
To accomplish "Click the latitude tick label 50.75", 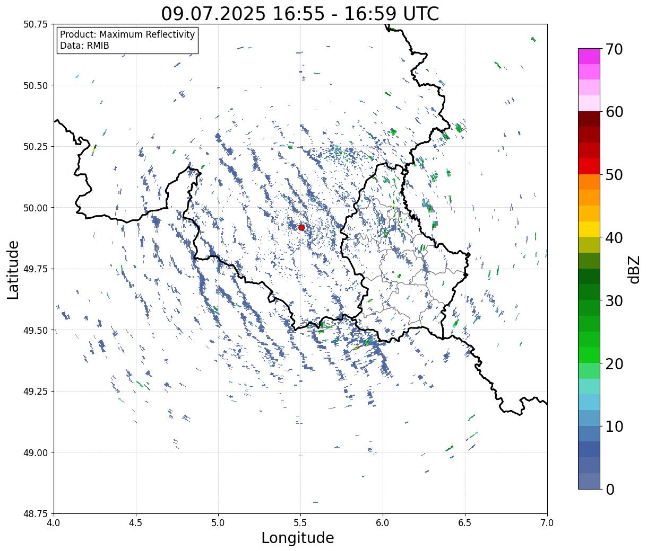I will pos(36,24).
